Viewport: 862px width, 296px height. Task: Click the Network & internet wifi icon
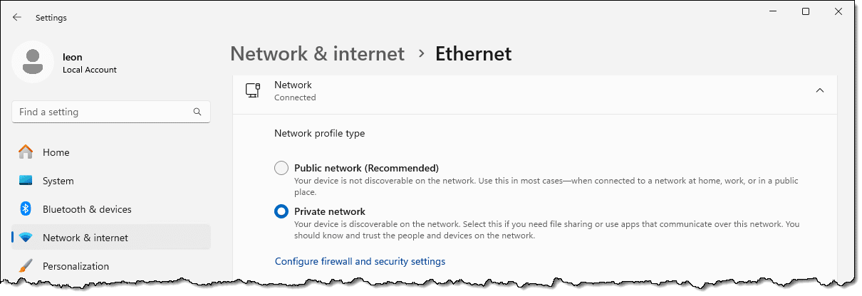26,238
